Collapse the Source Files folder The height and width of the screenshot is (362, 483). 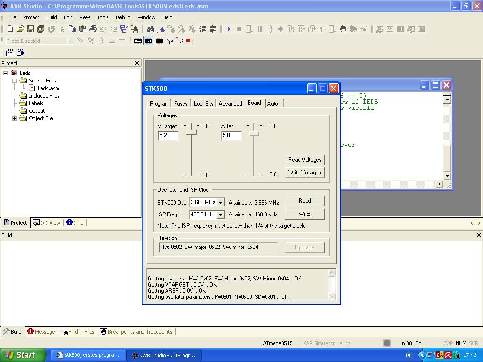tap(14, 81)
